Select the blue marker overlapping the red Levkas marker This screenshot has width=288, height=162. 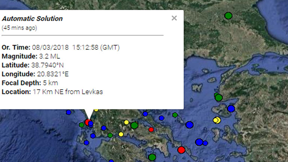pos(91,124)
